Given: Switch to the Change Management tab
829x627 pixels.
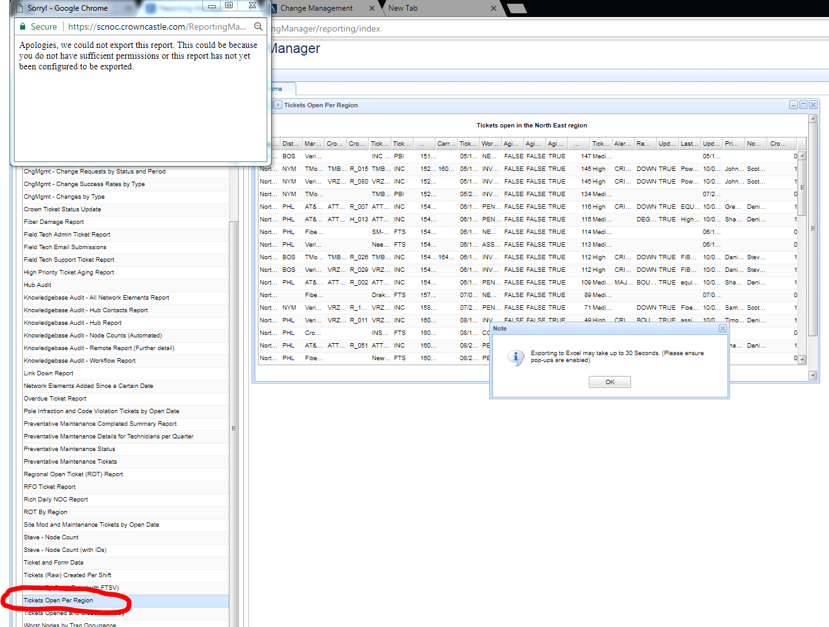Looking at the screenshot, I should [316, 8].
